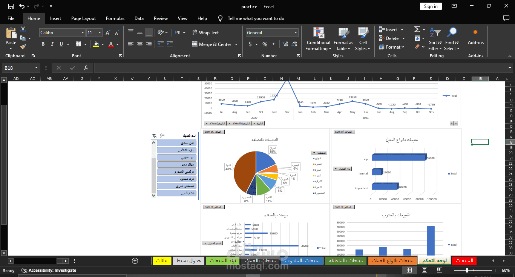Viewport: 515px width, 277px height.
Task: Switch to the Page Layout tab
Action: pyautogui.click(x=83, y=18)
